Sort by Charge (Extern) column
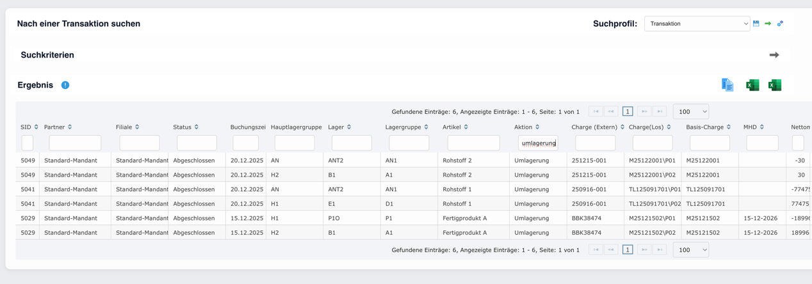 tap(622, 127)
